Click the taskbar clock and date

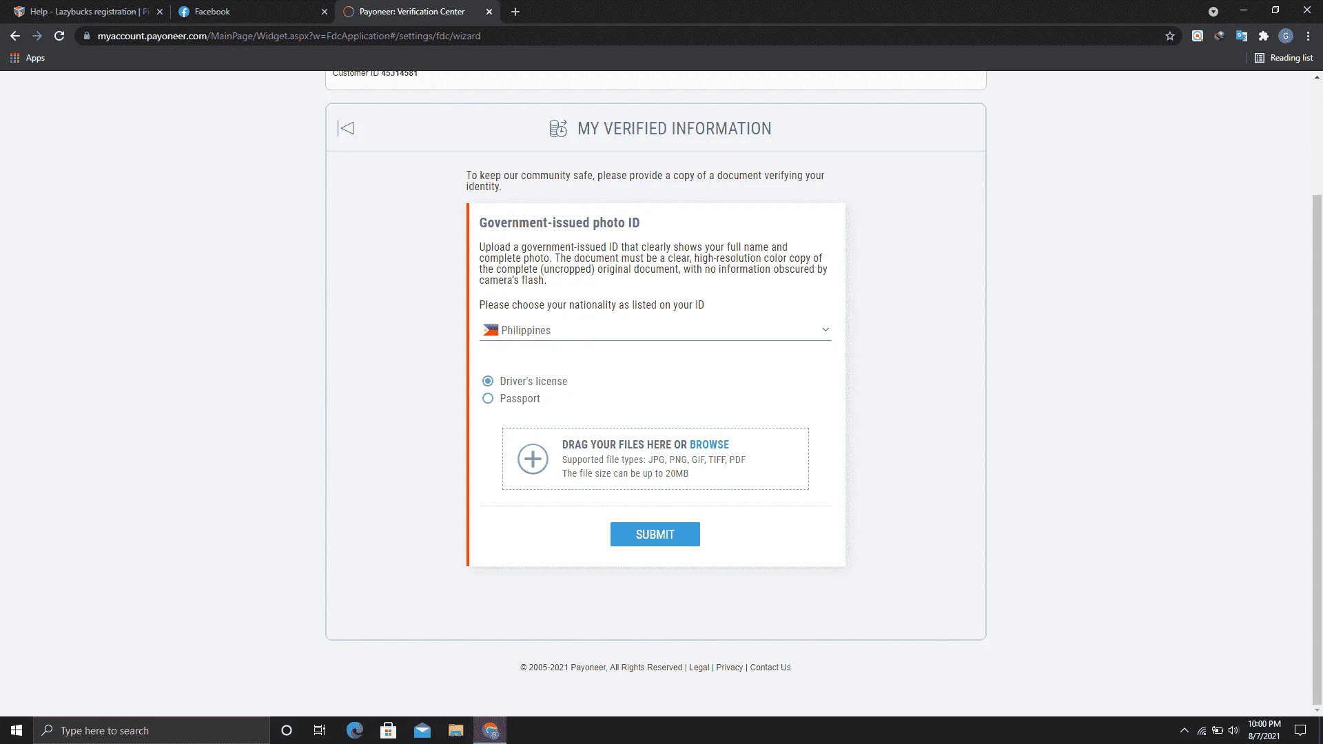coord(1264,730)
